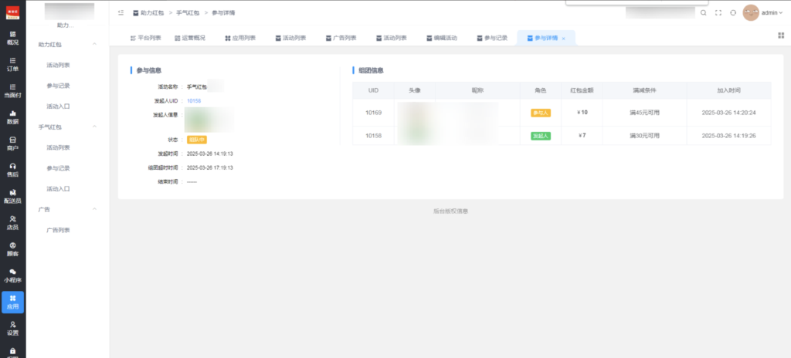
Task: Click the 发起人 role tag
Action: 540,136
